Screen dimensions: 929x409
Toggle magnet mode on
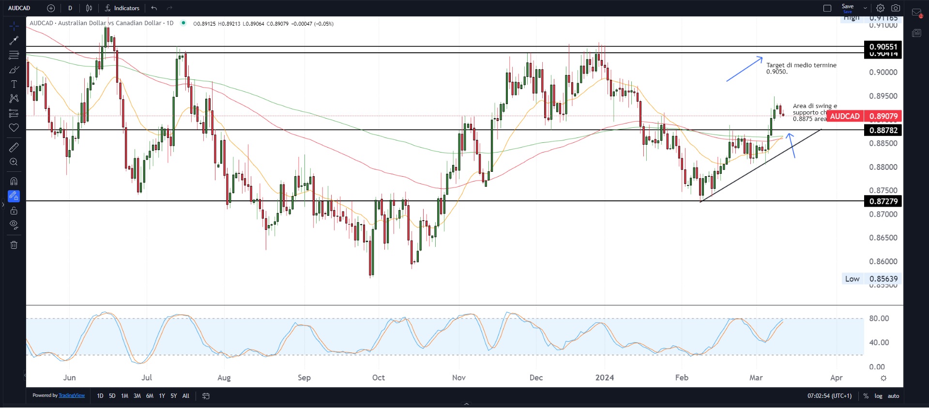[x=14, y=182]
